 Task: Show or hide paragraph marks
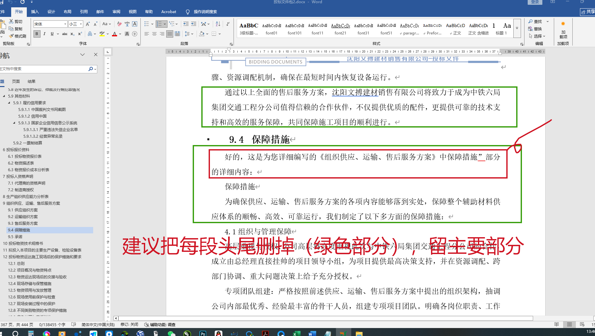click(228, 24)
